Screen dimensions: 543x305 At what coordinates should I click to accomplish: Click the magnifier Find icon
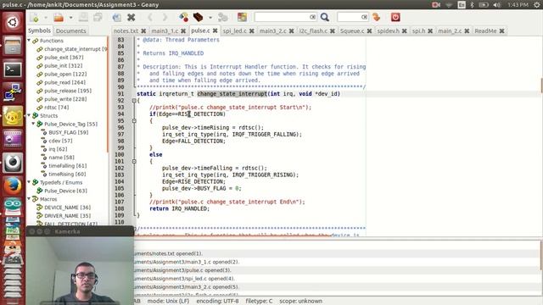(324, 17)
